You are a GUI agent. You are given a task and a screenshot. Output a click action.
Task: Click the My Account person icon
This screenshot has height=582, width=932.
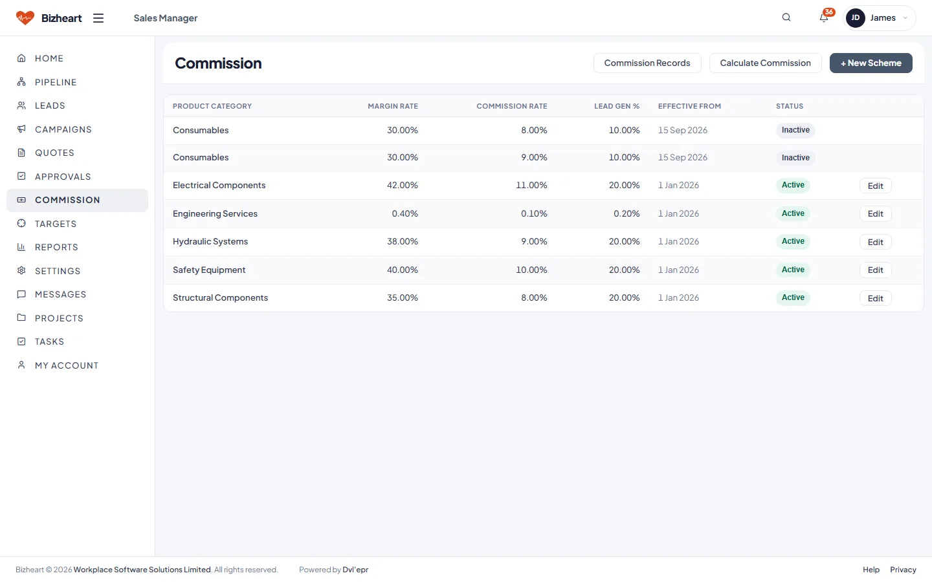pos(21,365)
